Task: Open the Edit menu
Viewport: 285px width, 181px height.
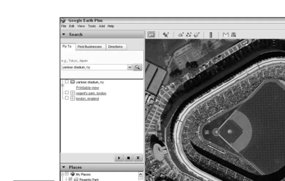Action: 71,26
